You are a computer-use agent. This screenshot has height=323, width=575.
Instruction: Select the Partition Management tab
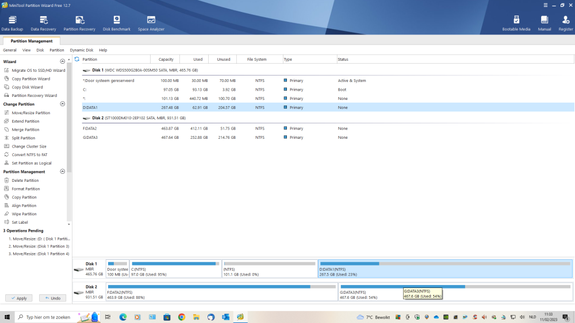click(x=32, y=41)
